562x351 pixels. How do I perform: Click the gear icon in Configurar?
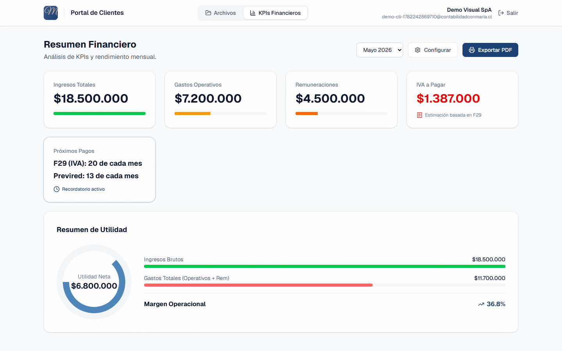[418, 50]
